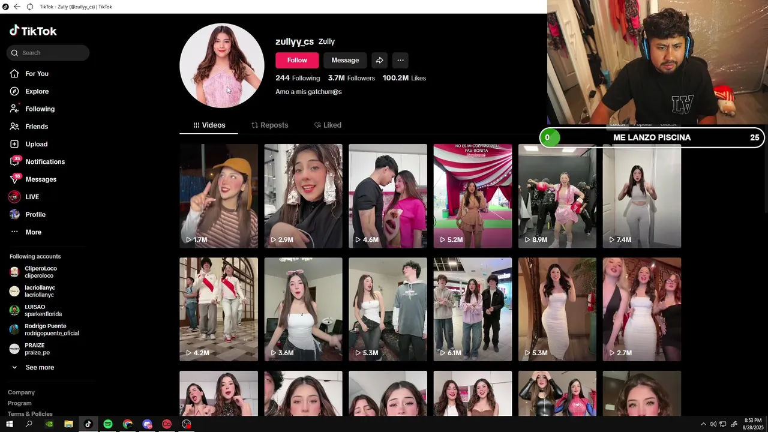
Task: Open the Explore page
Action: click(x=29, y=91)
